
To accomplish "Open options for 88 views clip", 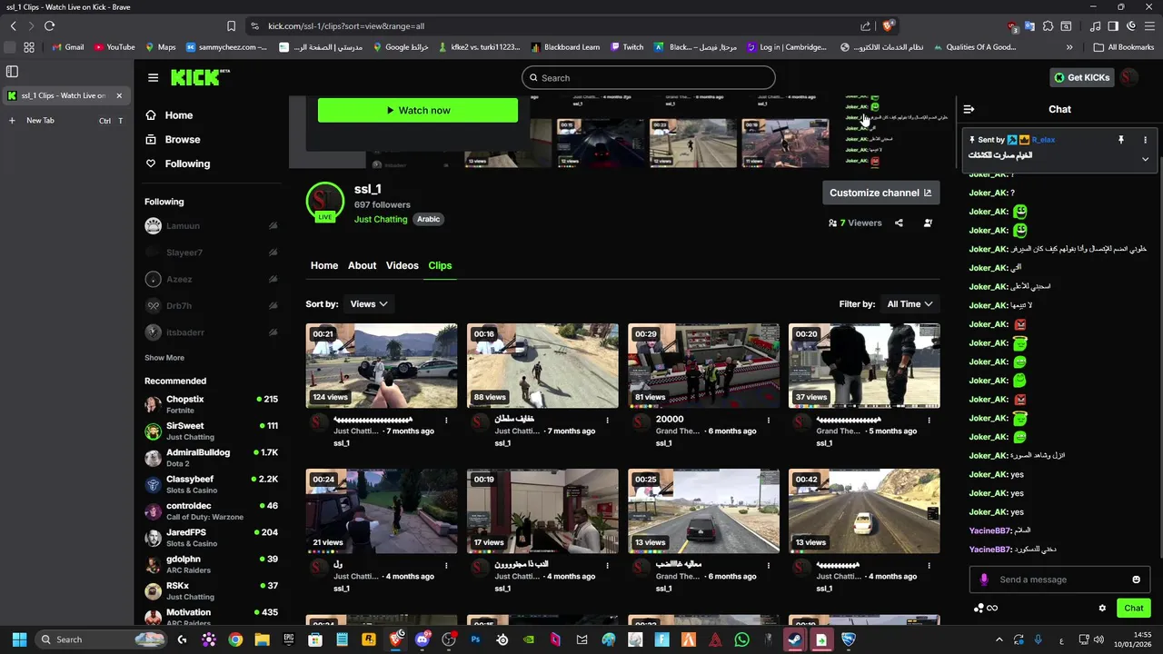I will [608, 420].
